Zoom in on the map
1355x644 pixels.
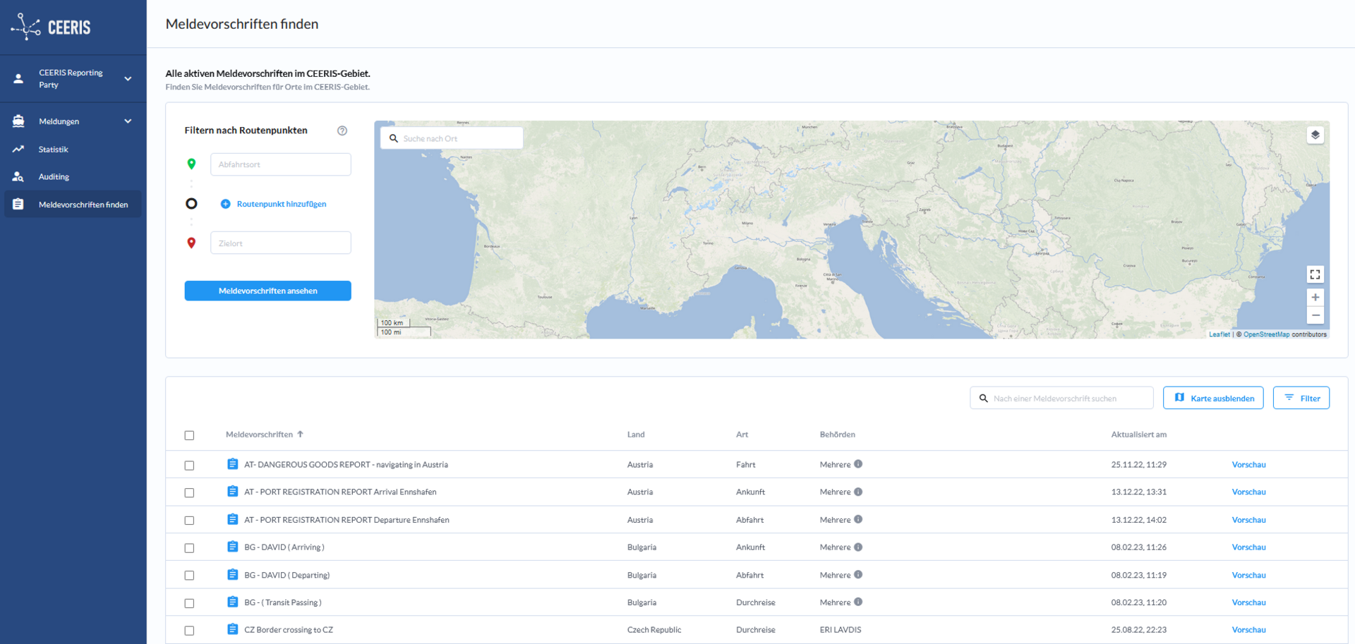[x=1315, y=297]
